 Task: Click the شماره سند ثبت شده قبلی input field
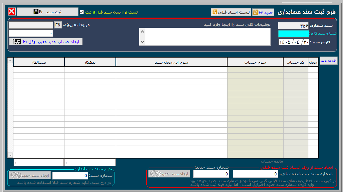tap(255, 174)
